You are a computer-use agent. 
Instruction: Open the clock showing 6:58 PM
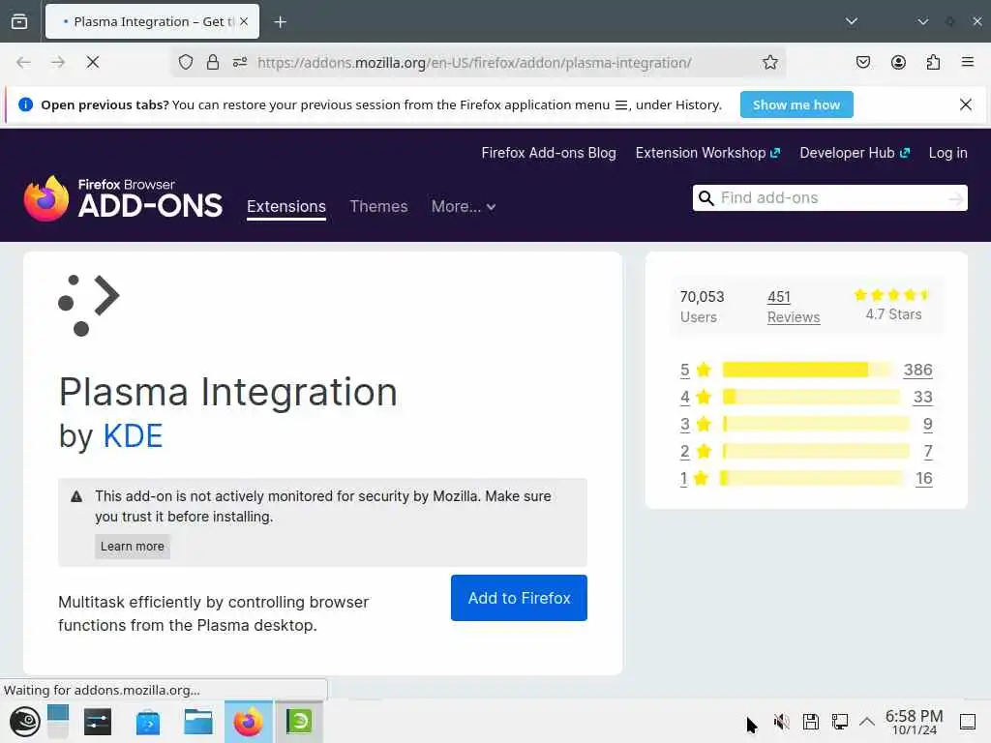coord(914,722)
